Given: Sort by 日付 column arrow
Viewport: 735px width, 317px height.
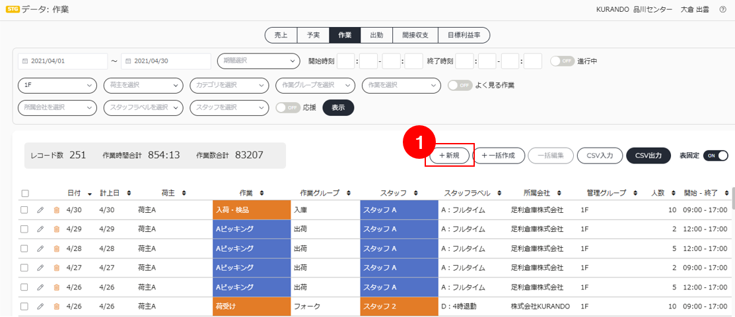Looking at the screenshot, I should click(x=90, y=192).
